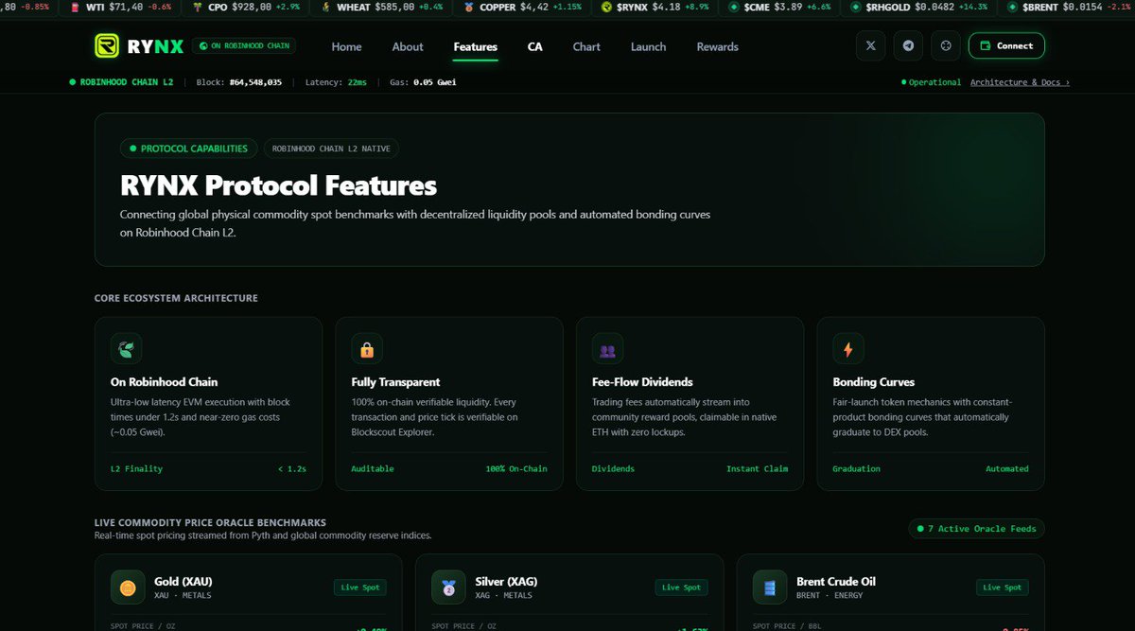Open the Rewards nav item

click(717, 46)
